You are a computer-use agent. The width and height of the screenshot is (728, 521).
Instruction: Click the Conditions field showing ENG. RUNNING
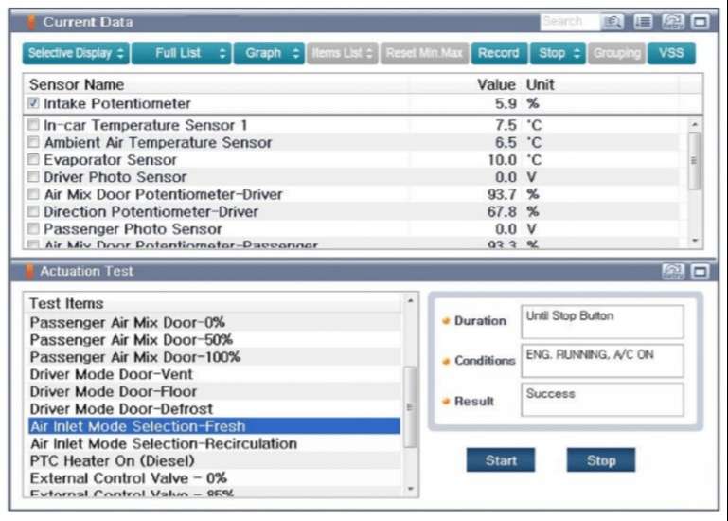pyautogui.click(x=602, y=361)
